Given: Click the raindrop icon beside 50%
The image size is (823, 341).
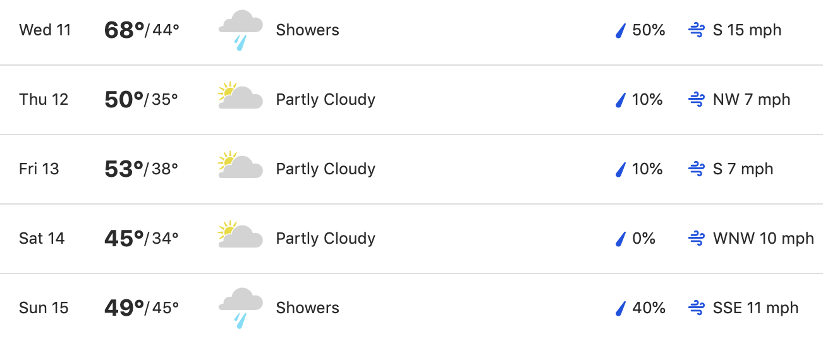Looking at the screenshot, I should tap(621, 30).
